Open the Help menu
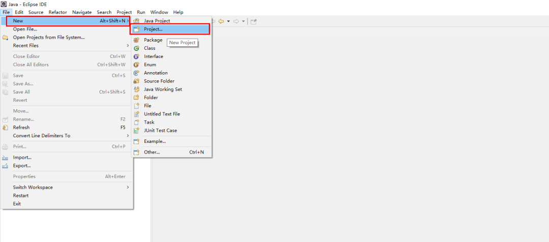Image resolution: width=549 pixels, height=242 pixels. click(x=178, y=12)
